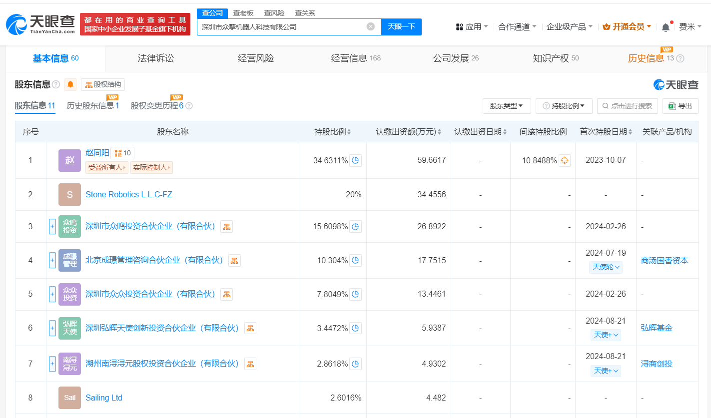Click the notification bell icon in header
Screen dimensions: 711x418
[x=666, y=27]
